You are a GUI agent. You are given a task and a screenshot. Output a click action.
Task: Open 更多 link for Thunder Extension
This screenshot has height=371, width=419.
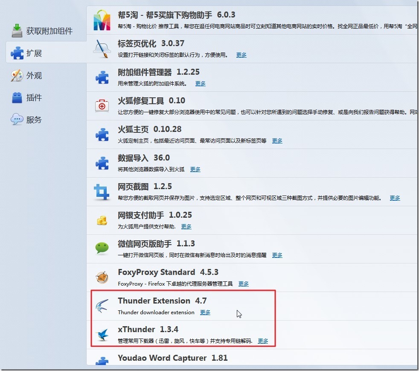(x=205, y=312)
